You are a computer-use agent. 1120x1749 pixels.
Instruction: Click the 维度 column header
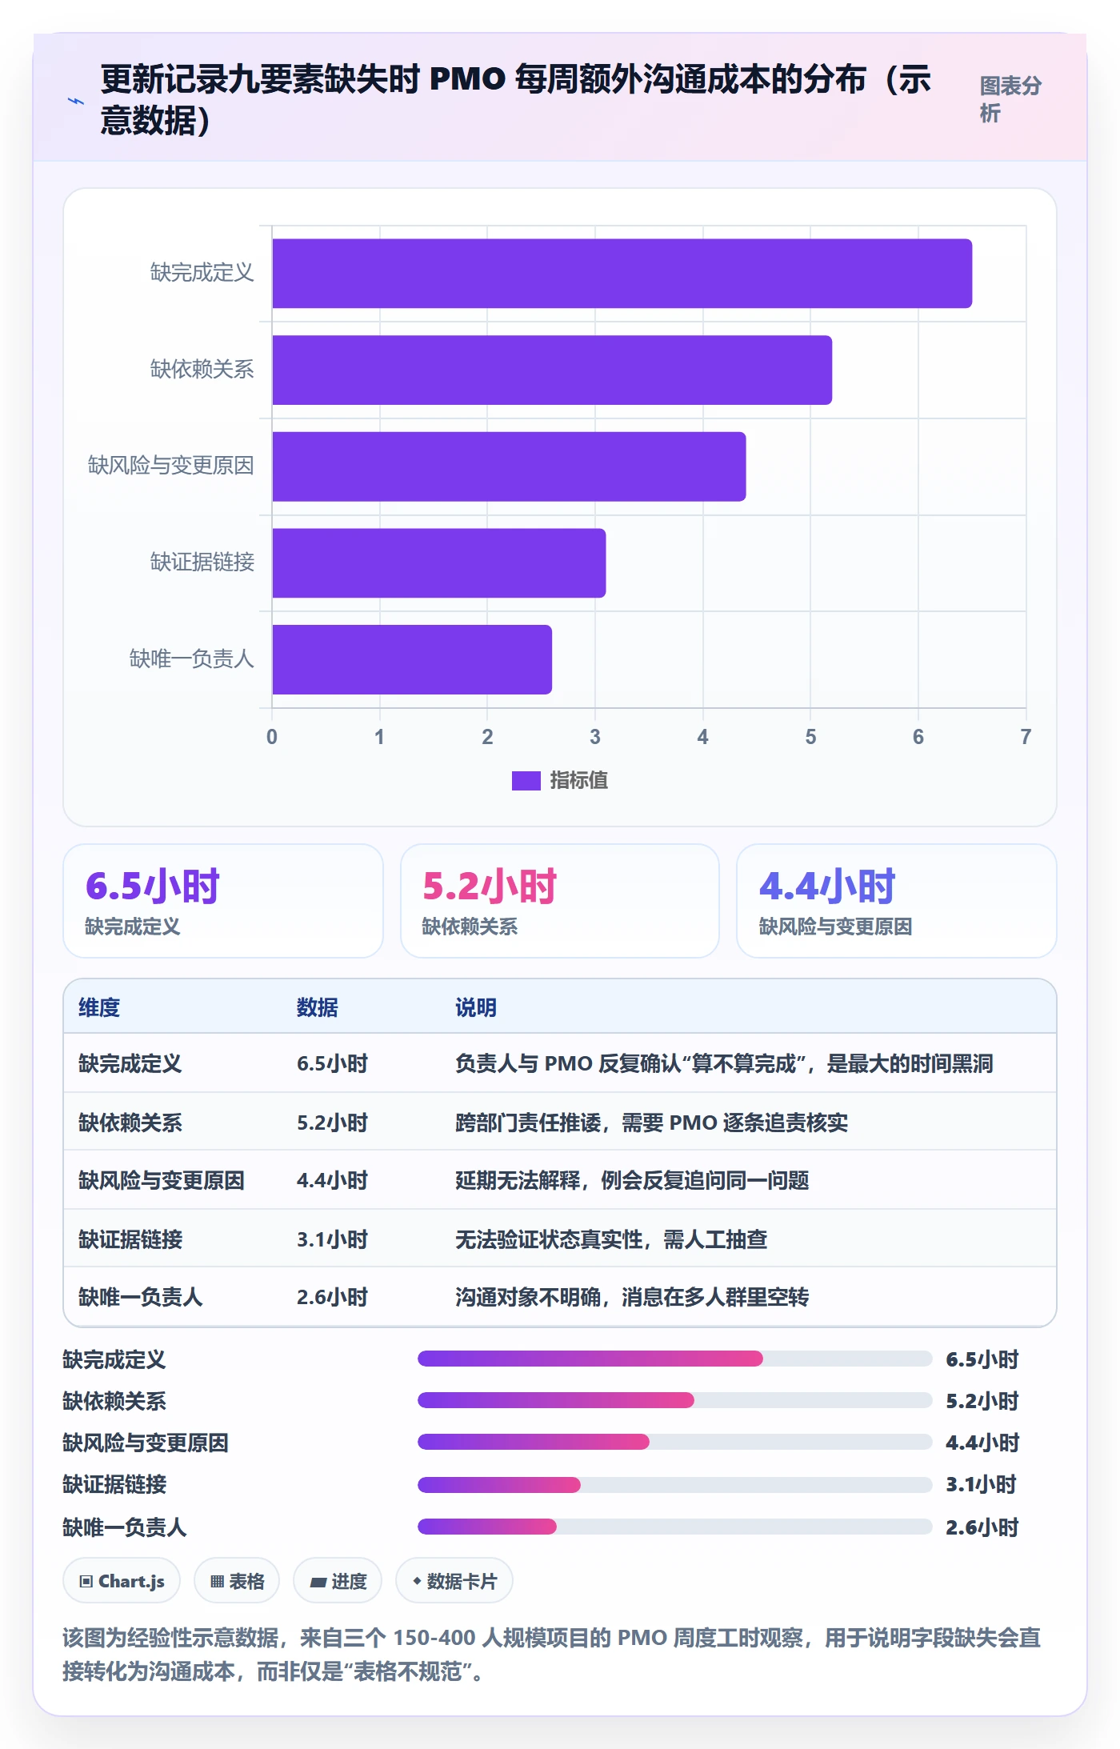tap(99, 1007)
